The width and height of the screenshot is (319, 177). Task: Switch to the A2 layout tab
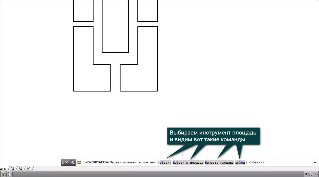(20, 169)
